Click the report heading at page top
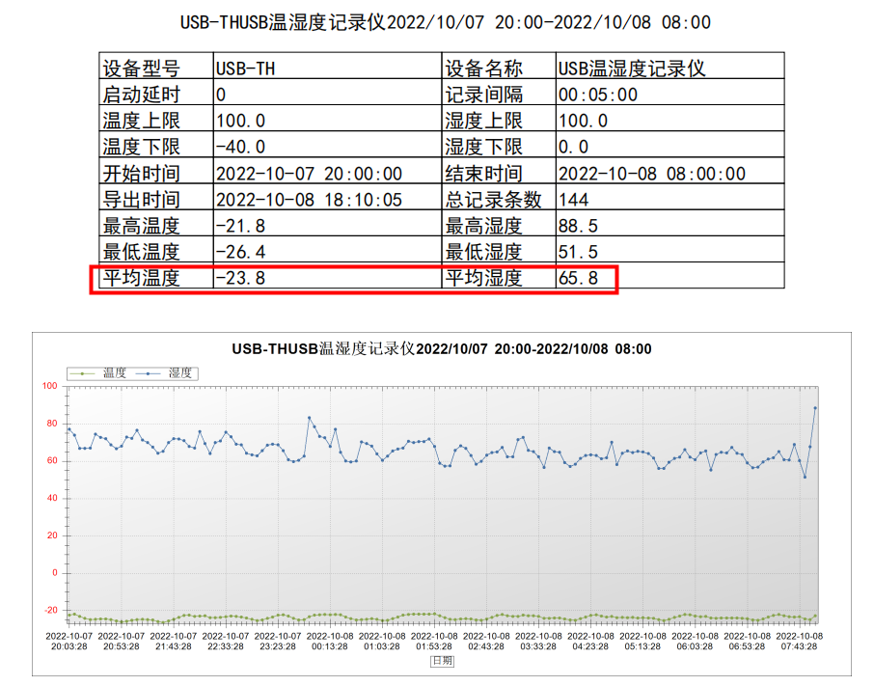 446,22
